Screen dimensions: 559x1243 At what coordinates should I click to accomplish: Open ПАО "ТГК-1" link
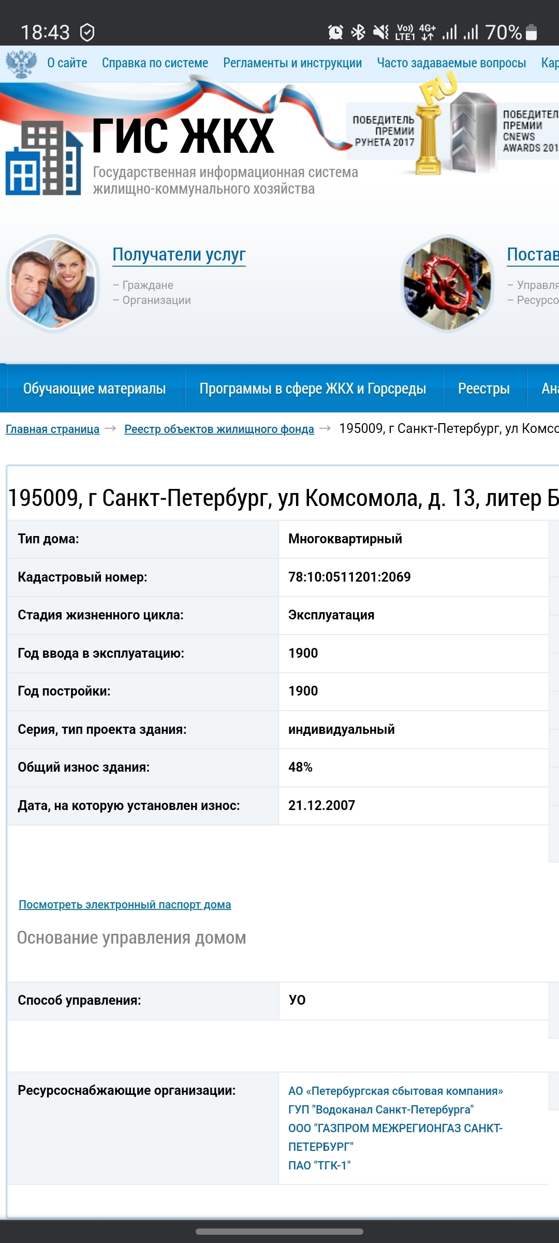click(319, 1165)
